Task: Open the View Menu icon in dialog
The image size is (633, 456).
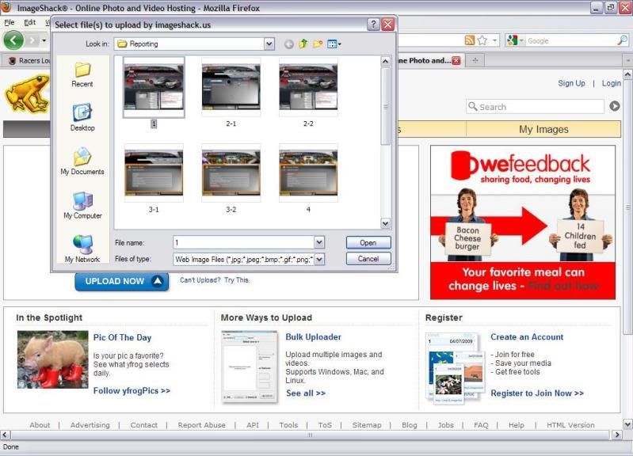Action: coord(334,44)
